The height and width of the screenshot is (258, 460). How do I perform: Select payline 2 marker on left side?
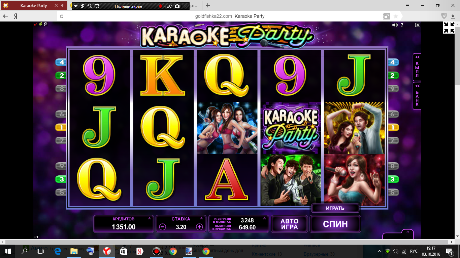pyautogui.click(x=61, y=76)
